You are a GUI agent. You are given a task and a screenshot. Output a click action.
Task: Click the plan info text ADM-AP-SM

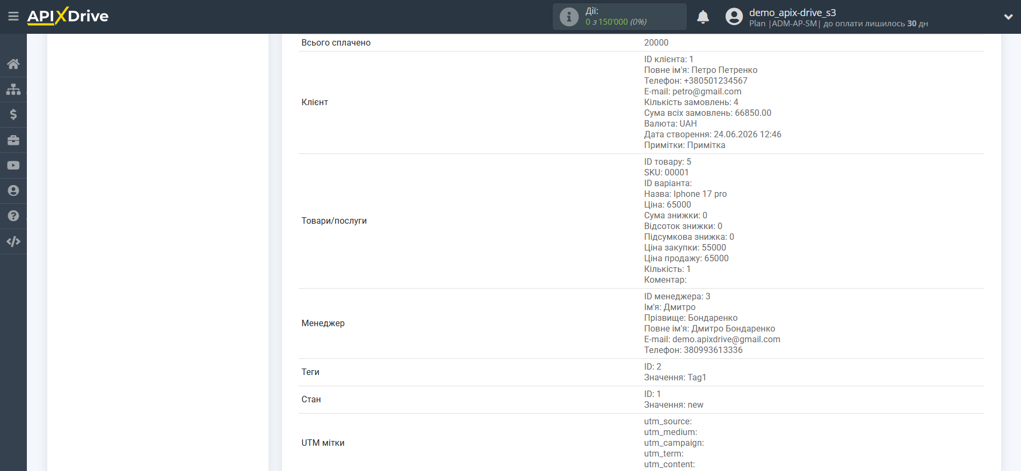(x=794, y=24)
